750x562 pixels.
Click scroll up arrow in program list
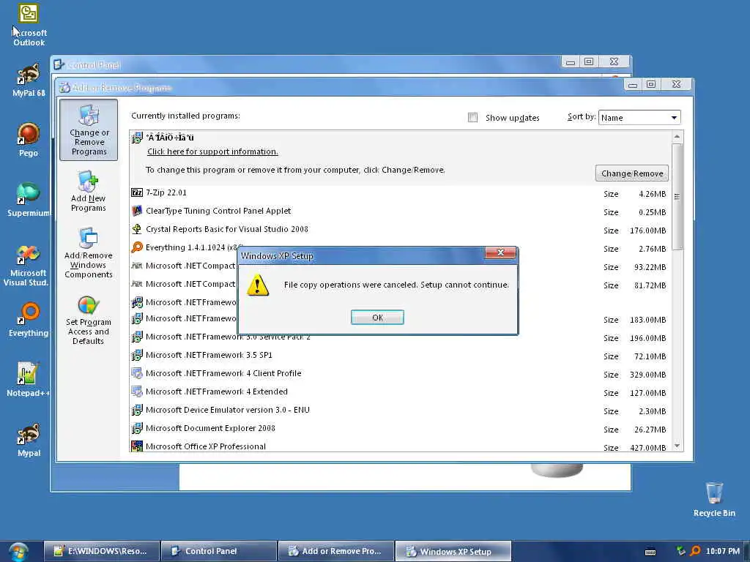pos(677,137)
